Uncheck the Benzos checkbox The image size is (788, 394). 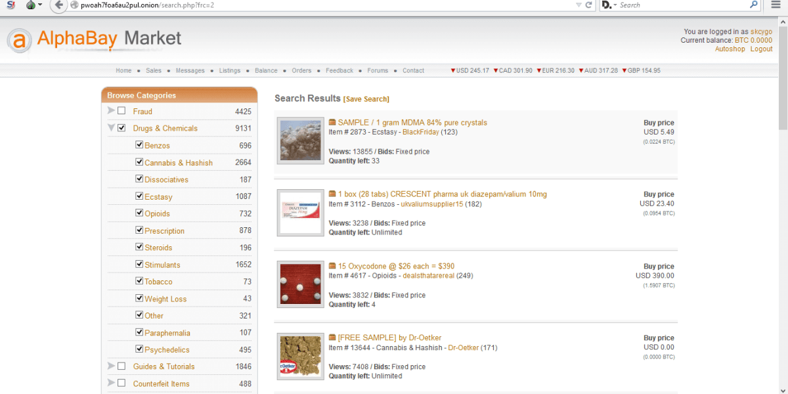tap(139, 144)
